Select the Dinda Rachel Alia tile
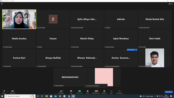Screen dimensions: 174x98 (x=155, y=19)
